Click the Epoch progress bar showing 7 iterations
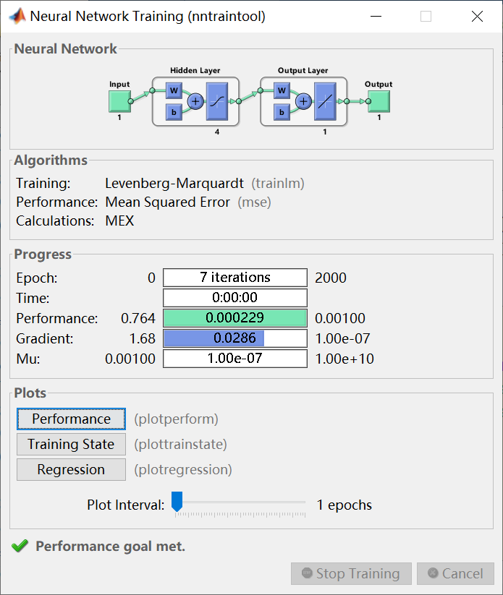The width and height of the screenshot is (503, 595). coord(234,277)
